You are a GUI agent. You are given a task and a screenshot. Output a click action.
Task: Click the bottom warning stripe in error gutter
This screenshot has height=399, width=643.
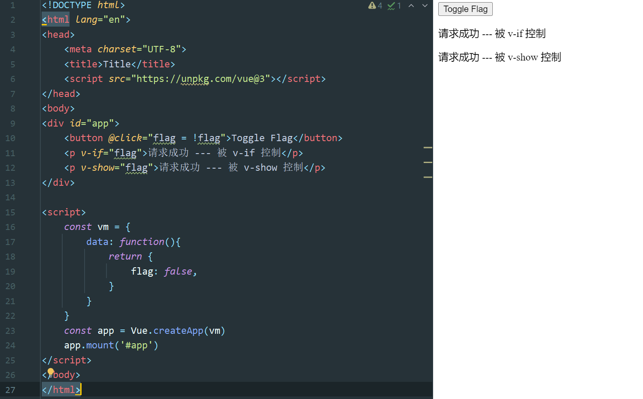[x=428, y=177]
